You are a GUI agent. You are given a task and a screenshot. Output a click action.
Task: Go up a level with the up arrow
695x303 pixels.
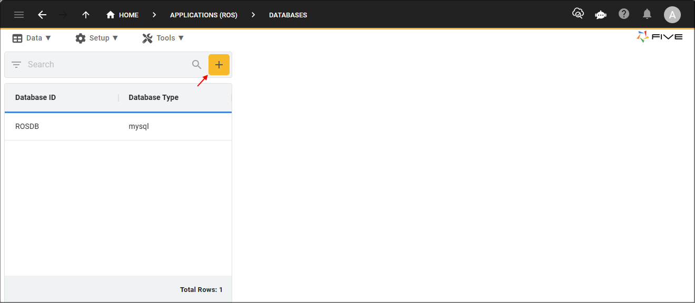[85, 15]
